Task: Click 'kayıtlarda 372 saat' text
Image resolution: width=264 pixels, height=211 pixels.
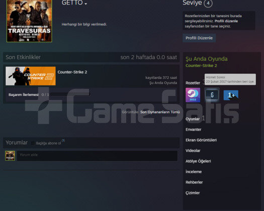Action: coord(161,77)
